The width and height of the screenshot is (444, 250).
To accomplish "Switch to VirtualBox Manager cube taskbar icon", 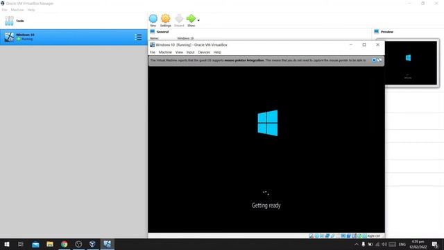I will point(92,244).
